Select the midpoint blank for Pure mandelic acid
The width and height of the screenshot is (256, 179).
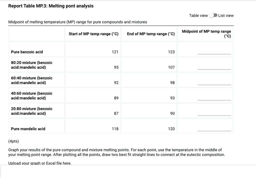pyautogui.click(x=214, y=129)
